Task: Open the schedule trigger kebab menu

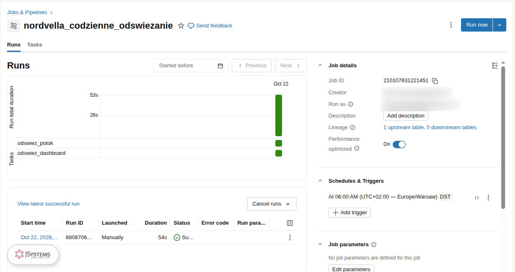Action: pyautogui.click(x=488, y=198)
